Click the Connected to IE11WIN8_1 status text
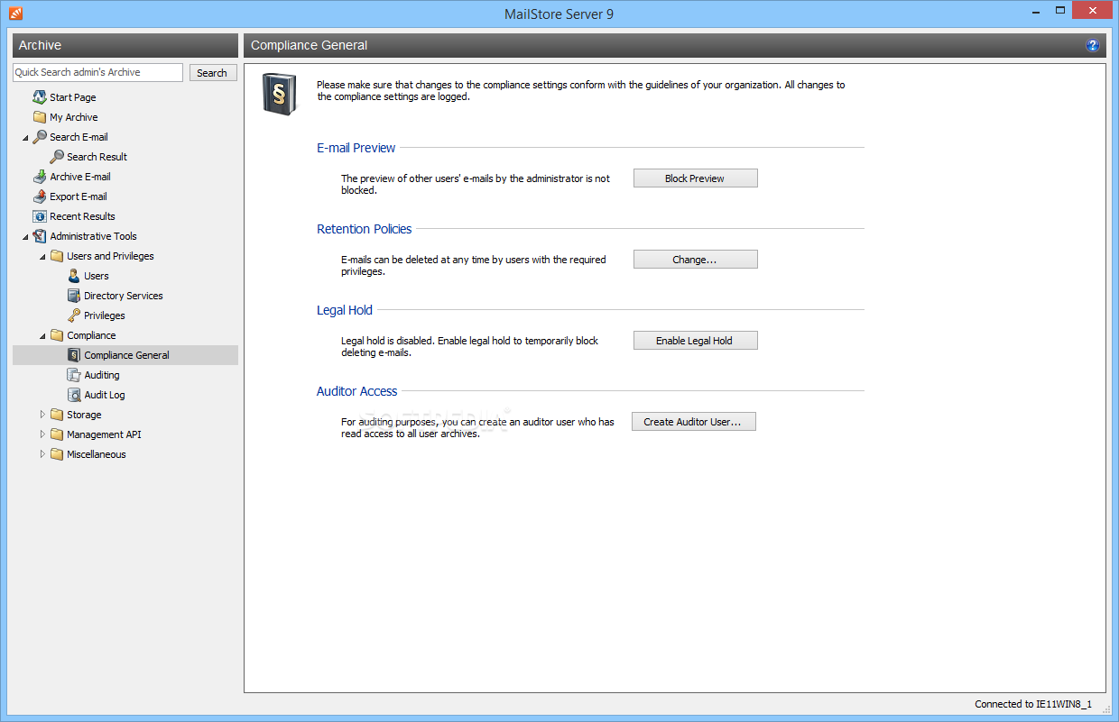Viewport: 1119px width, 722px height. pos(1033,704)
